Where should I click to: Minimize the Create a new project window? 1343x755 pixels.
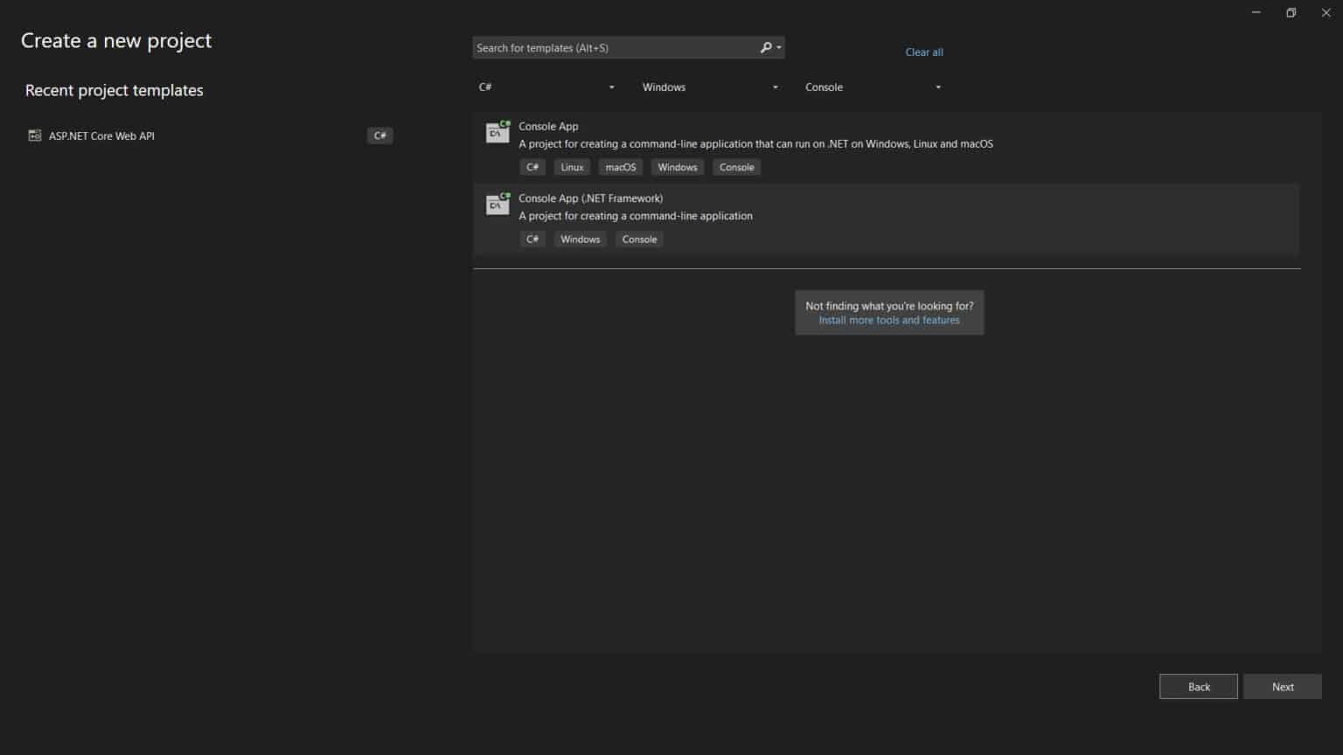coord(1256,13)
